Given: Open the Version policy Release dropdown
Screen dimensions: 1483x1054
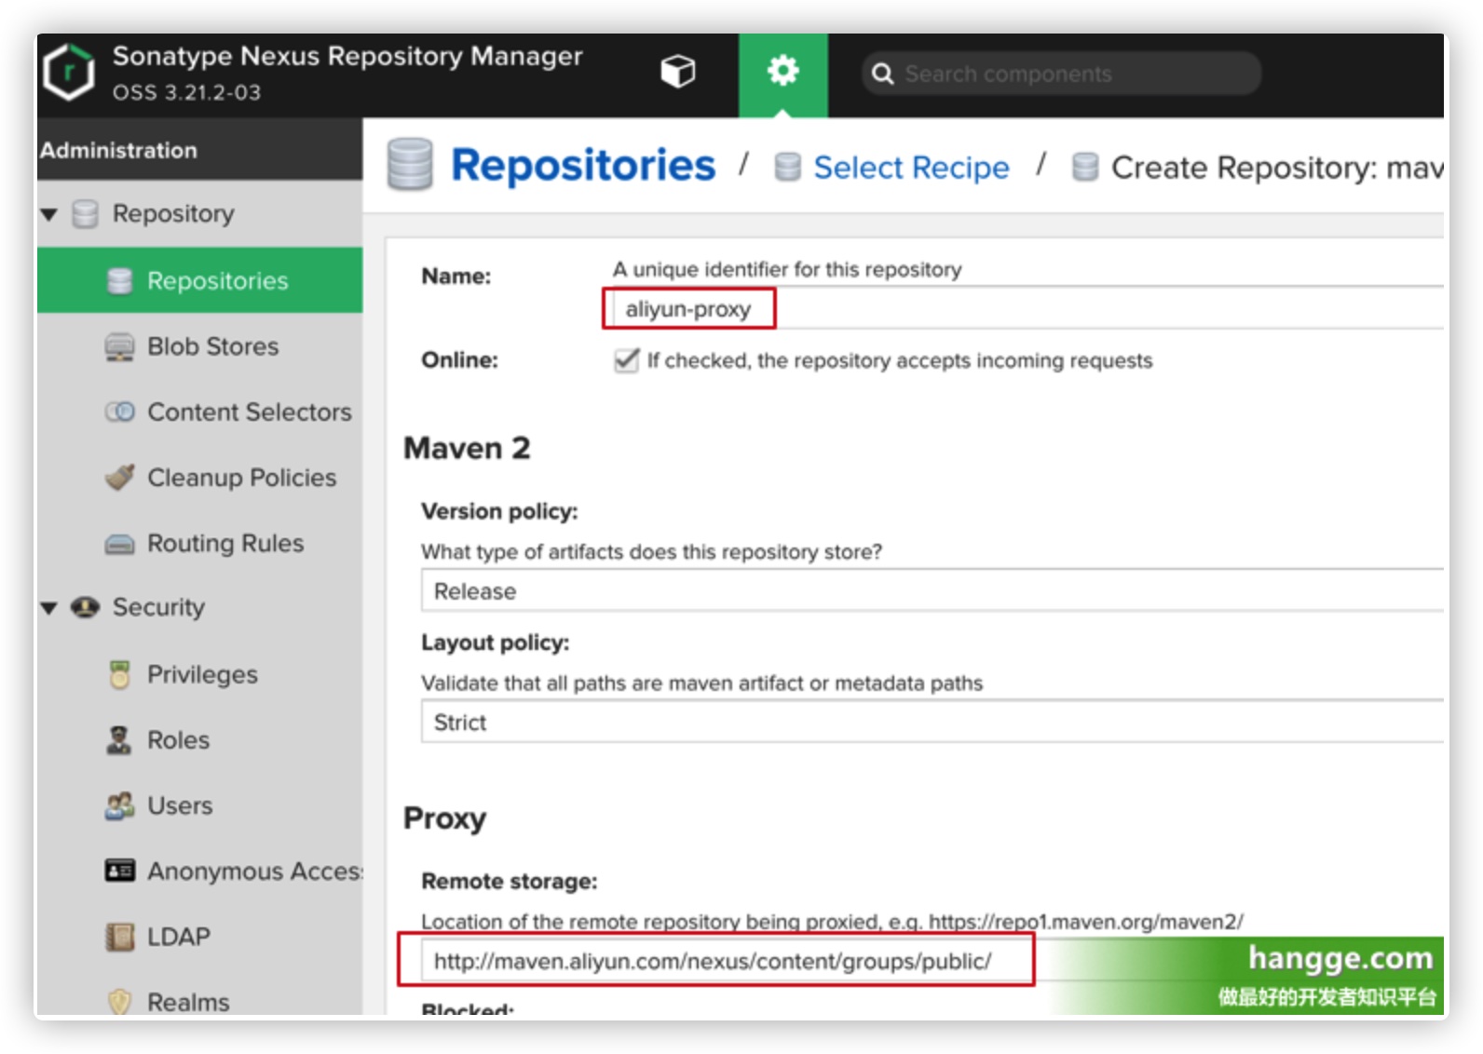Looking at the screenshot, I should pos(932,590).
